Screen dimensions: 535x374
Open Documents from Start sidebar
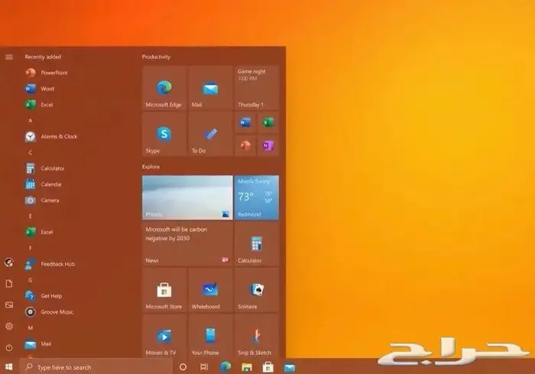pos(9,283)
